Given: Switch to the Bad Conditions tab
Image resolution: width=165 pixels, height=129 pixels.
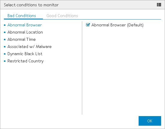Looking at the screenshot, I should pos(22,16).
